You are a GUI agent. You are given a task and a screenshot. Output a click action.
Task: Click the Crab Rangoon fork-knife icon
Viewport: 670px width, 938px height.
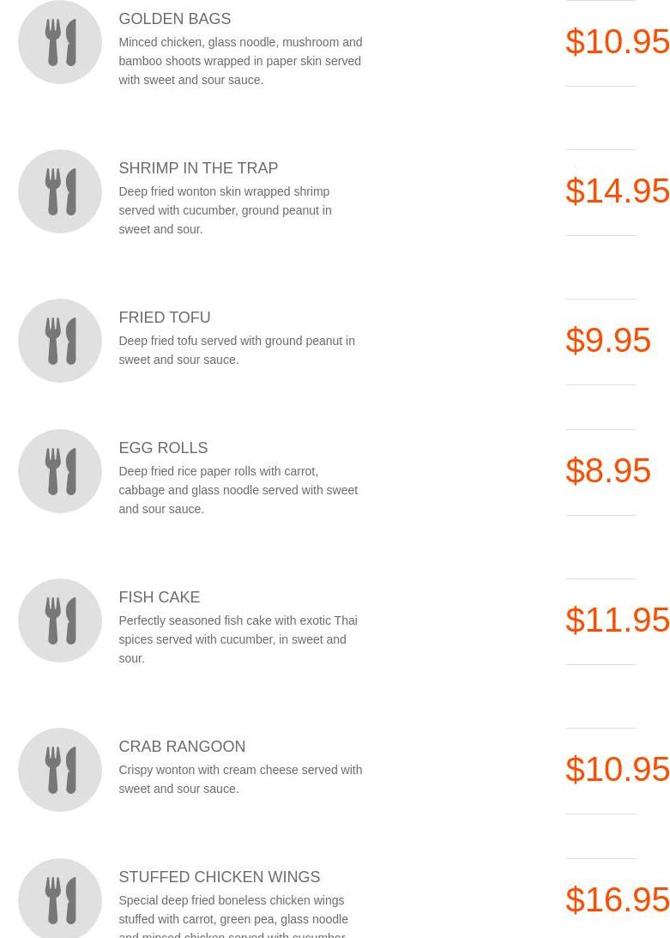tap(60, 770)
